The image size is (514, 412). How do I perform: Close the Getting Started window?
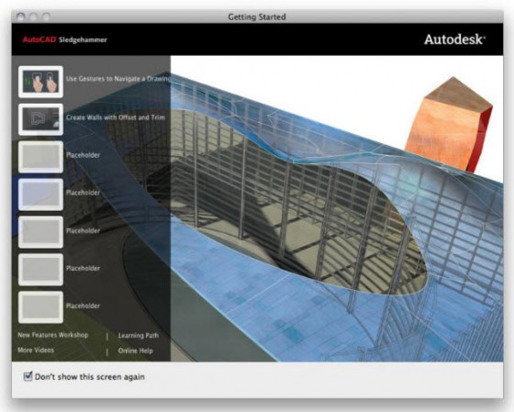pyautogui.click(x=21, y=17)
